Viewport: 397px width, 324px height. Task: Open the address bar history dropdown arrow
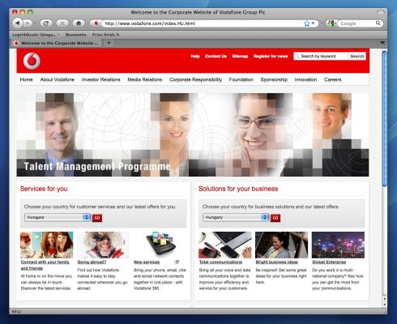[313, 23]
